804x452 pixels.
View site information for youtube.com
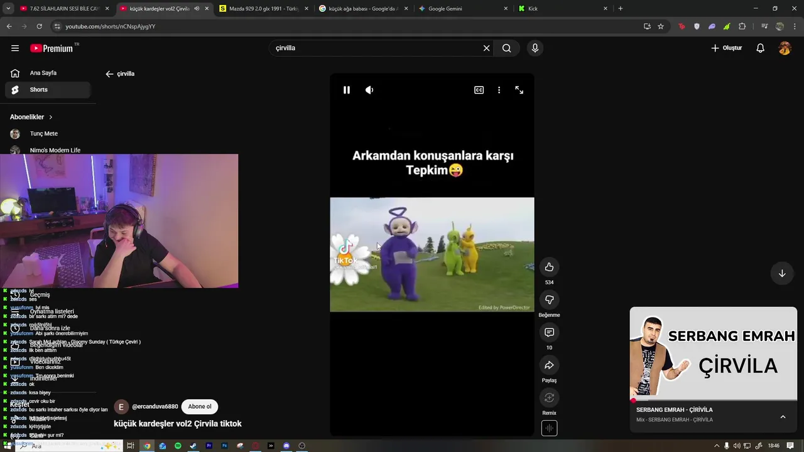[x=57, y=26]
